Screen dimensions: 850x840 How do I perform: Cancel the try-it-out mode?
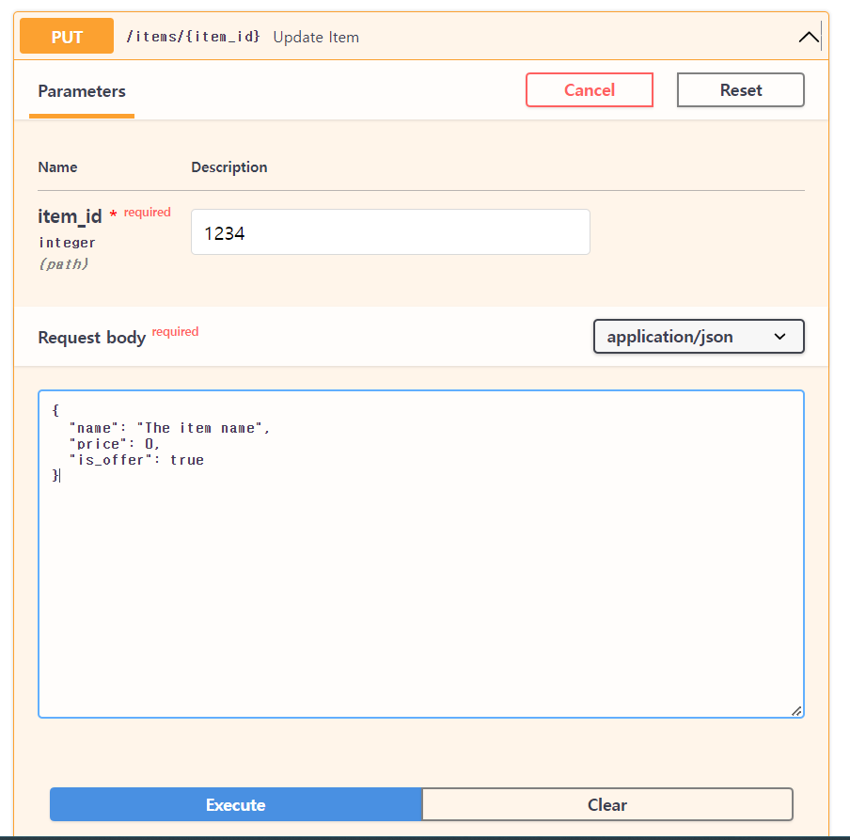click(590, 90)
